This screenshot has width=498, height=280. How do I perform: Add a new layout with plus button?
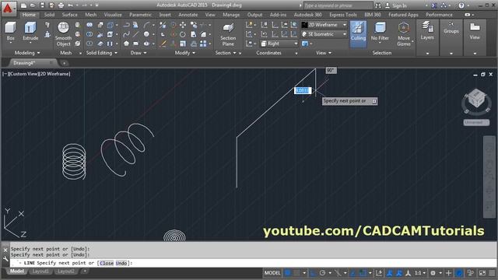click(x=85, y=271)
